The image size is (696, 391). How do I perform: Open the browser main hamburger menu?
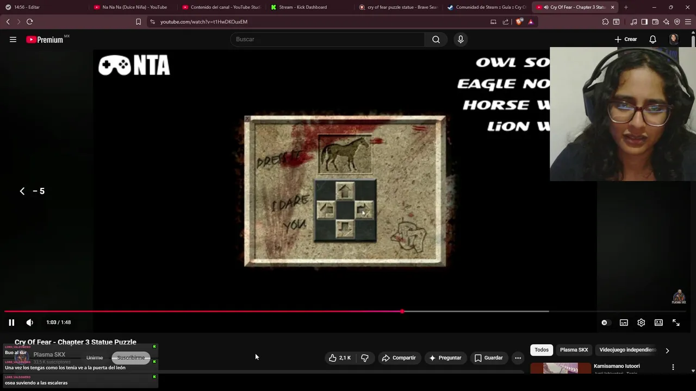688,22
